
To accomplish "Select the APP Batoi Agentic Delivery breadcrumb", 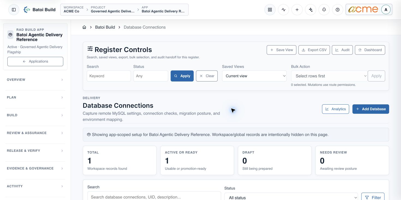I will (163, 10).
